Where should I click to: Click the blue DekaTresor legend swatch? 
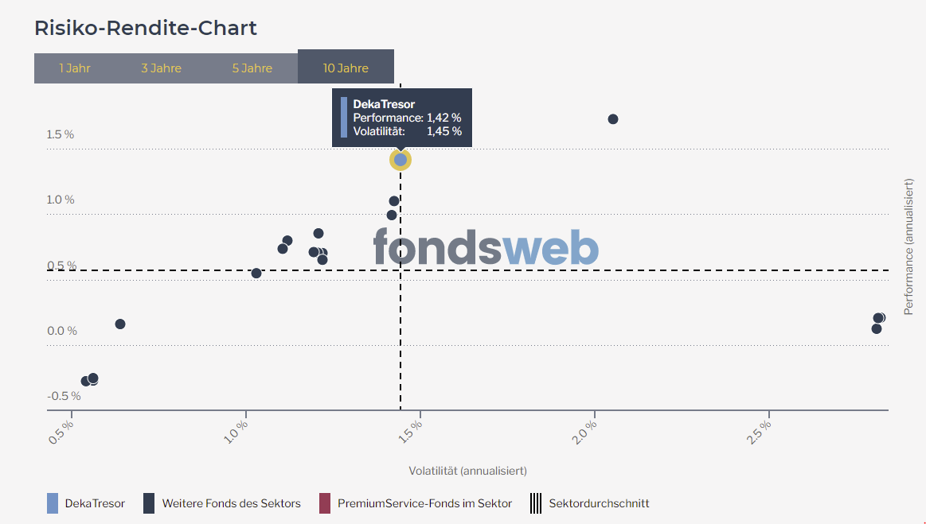[x=53, y=503]
